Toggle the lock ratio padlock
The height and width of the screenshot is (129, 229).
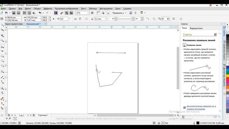(x=54, y=19)
